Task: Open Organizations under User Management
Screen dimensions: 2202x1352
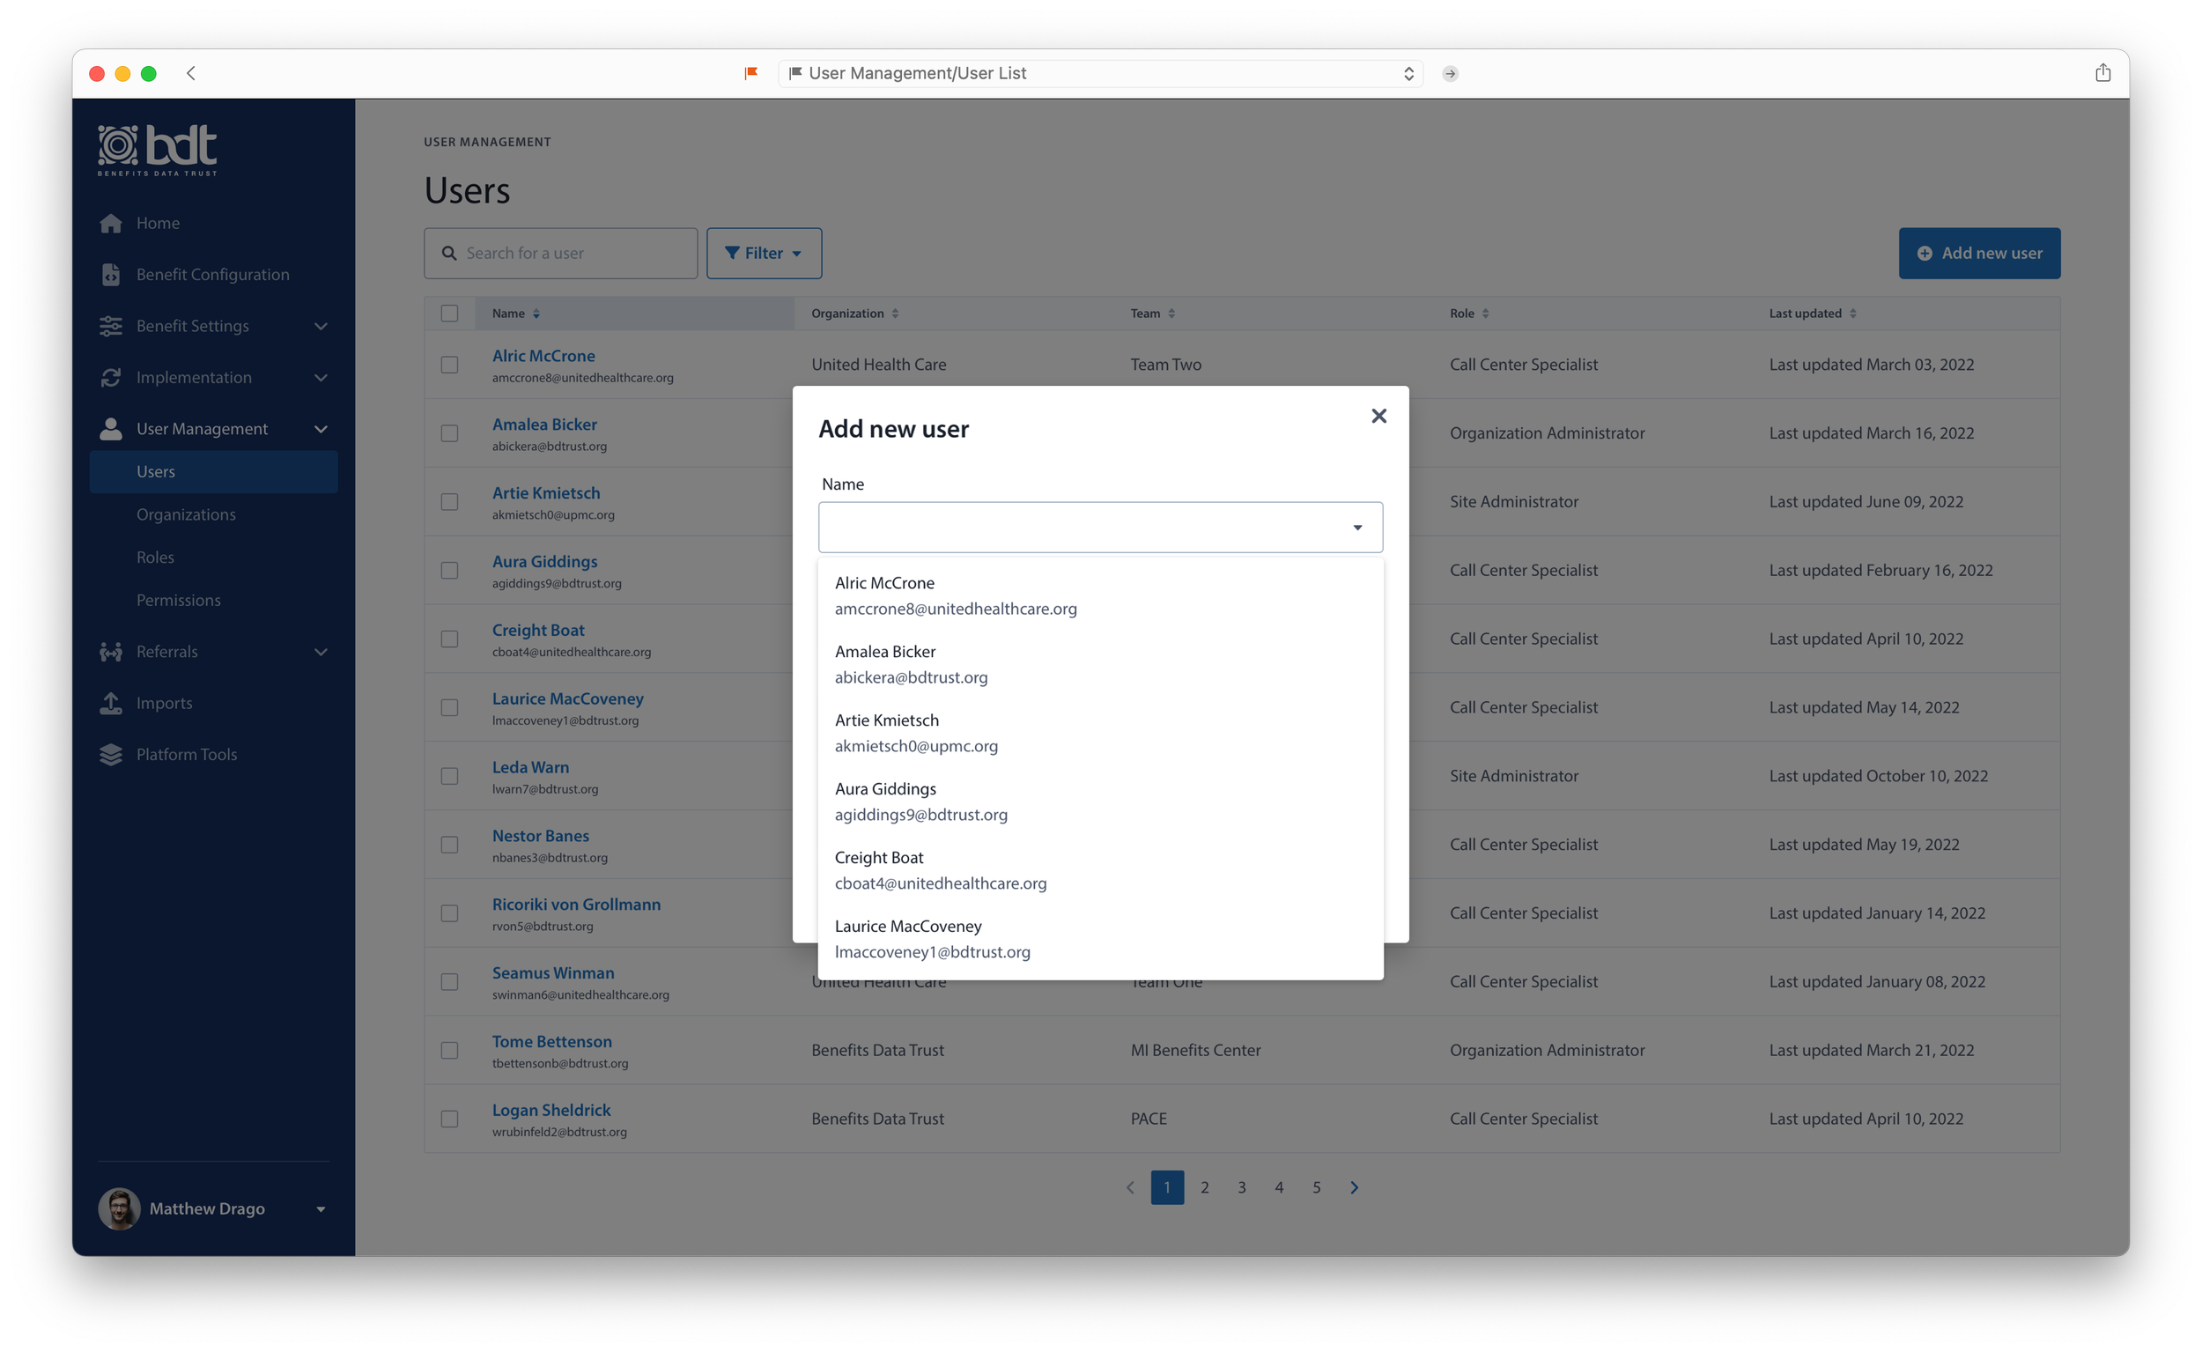Action: point(186,515)
